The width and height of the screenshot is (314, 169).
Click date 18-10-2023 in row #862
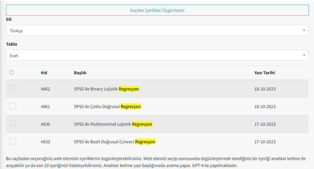[x=265, y=89]
